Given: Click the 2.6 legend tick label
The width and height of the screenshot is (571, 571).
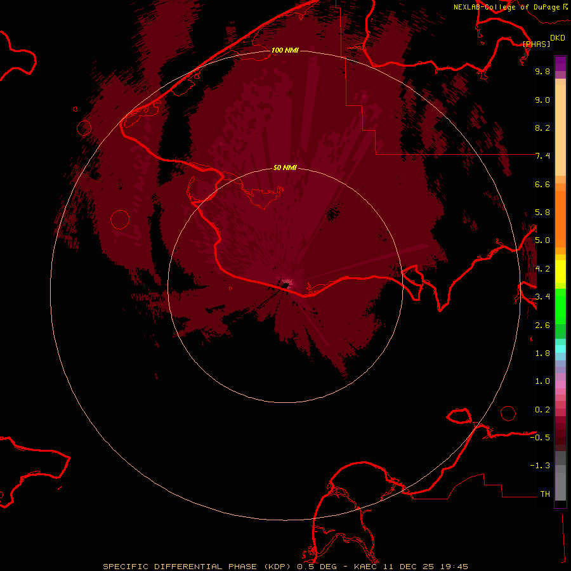Looking at the screenshot, I should 542,325.
